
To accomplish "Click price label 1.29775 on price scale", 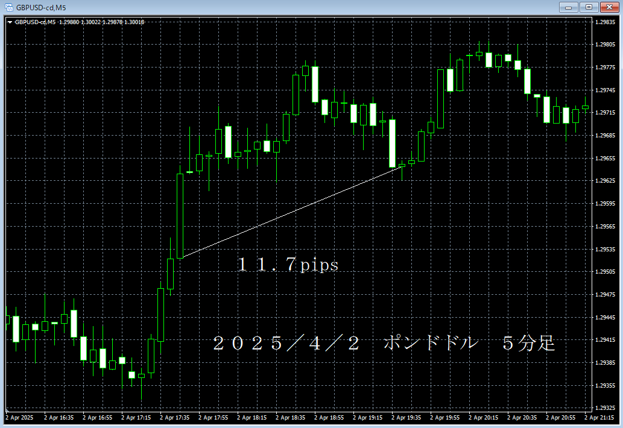I will point(605,68).
